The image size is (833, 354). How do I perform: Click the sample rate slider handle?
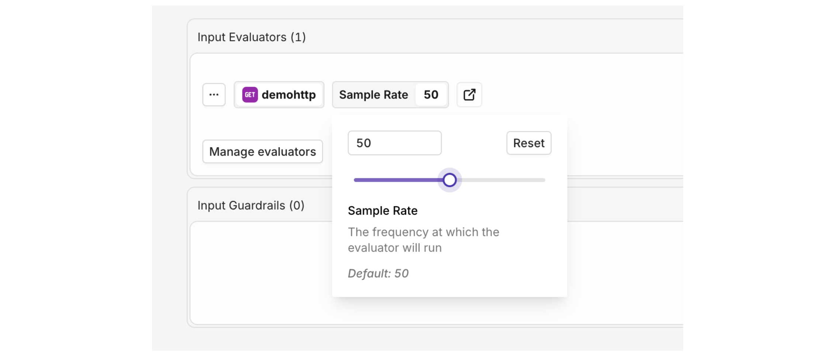[x=449, y=180]
